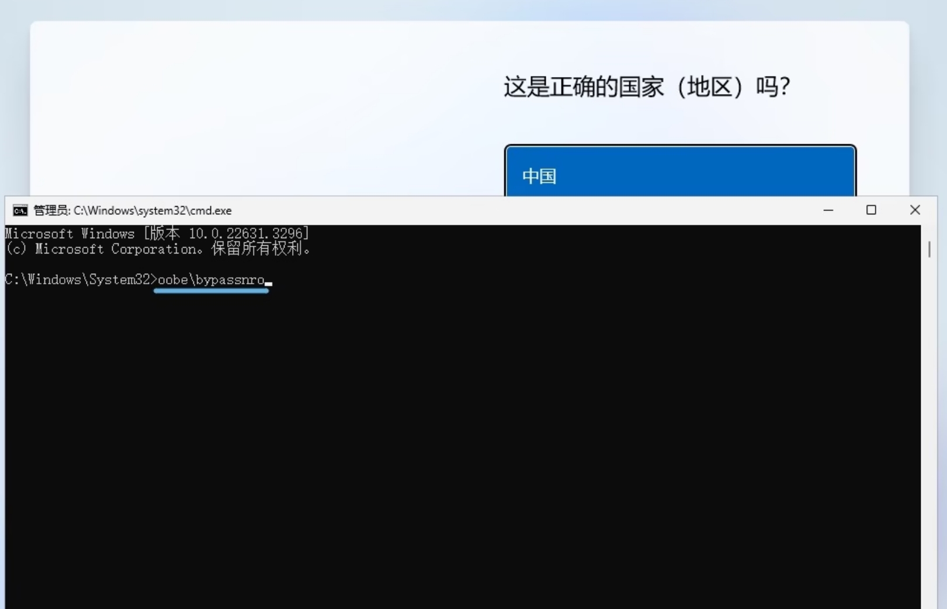
Task: Click the 管理员 cmd.exe title bar
Action: pyautogui.click(x=409, y=210)
